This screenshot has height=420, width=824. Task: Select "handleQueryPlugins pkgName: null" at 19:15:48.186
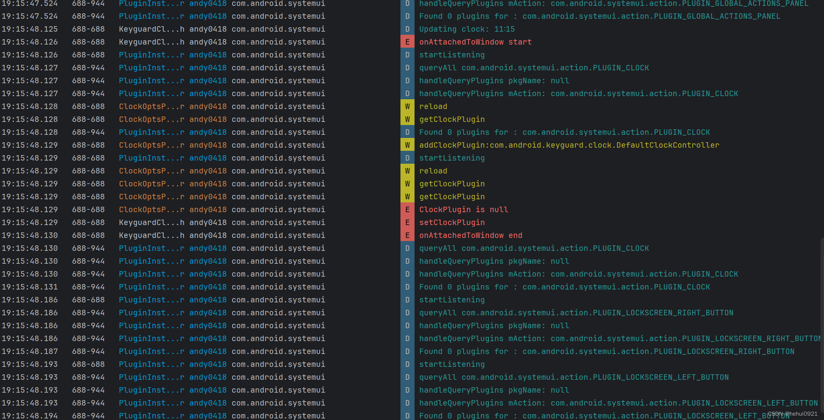[494, 326]
